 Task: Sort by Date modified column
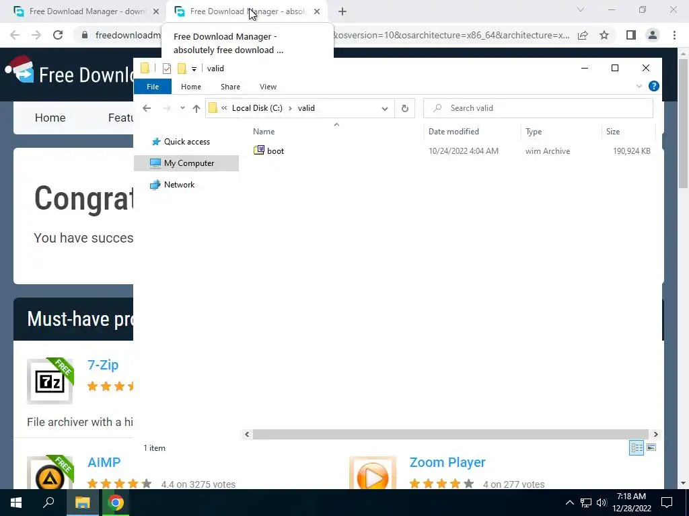[x=454, y=132]
